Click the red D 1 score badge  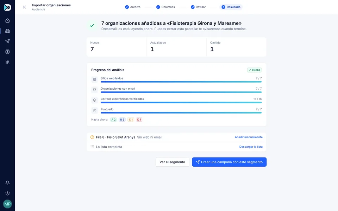pos(139,120)
